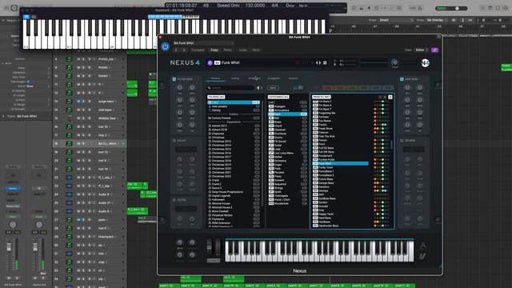
Task: Click the Paste button in plugin header
Action: pyautogui.click(x=227, y=50)
